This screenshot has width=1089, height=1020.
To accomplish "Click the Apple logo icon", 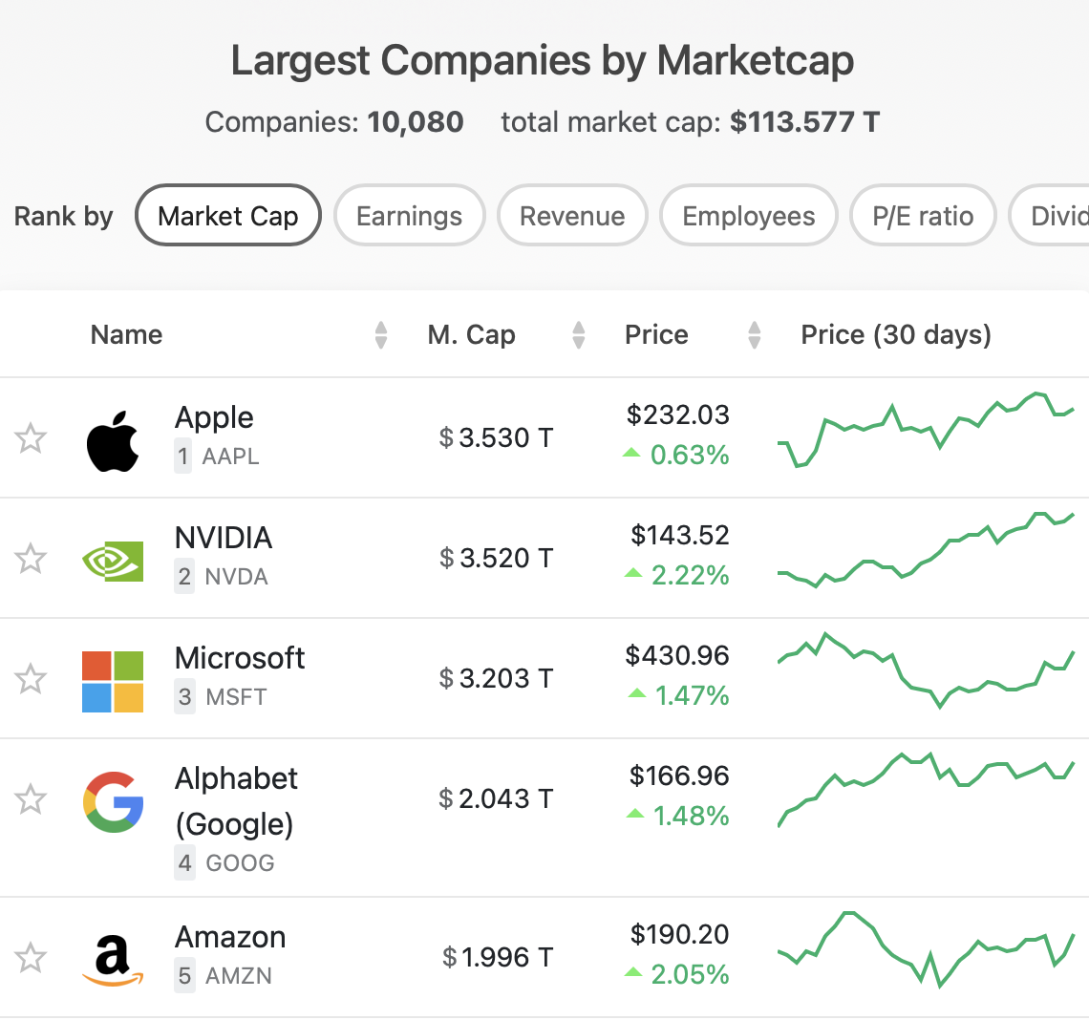I will [113, 441].
